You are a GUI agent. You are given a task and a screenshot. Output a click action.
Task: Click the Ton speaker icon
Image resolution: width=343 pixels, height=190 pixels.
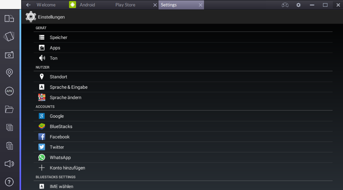pos(42,58)
